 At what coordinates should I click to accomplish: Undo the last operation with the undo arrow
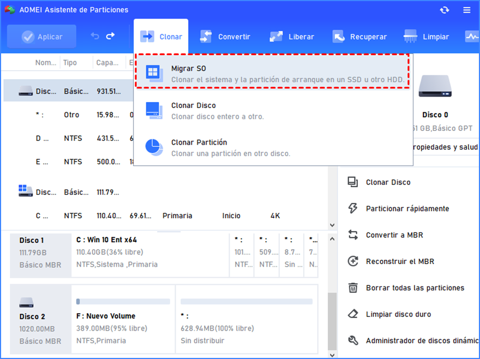point(95,36)
